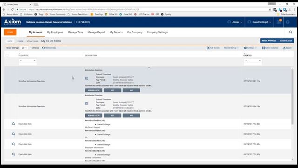Open the browser menu (three dots)
Screen dimensions: 298x168
click(294, 9)
